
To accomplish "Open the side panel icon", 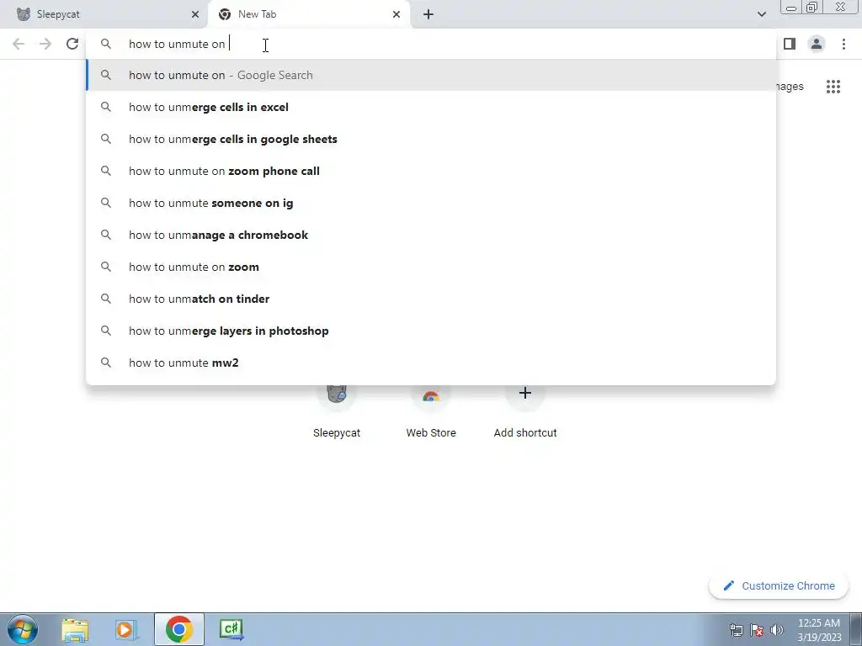I will coord(790,44).
